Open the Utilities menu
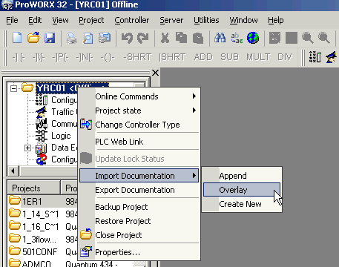 tap(206, 20)
